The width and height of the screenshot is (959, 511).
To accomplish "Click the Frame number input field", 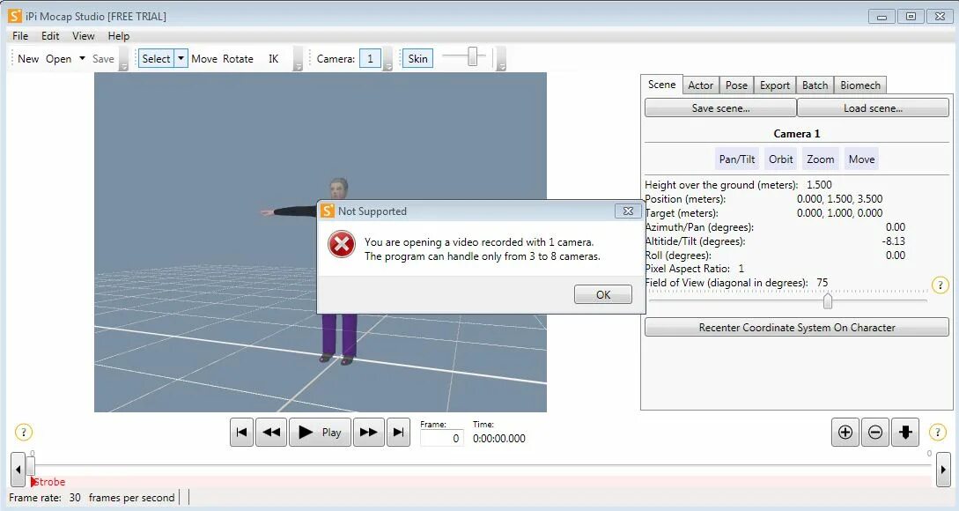I will click(441, 438).
